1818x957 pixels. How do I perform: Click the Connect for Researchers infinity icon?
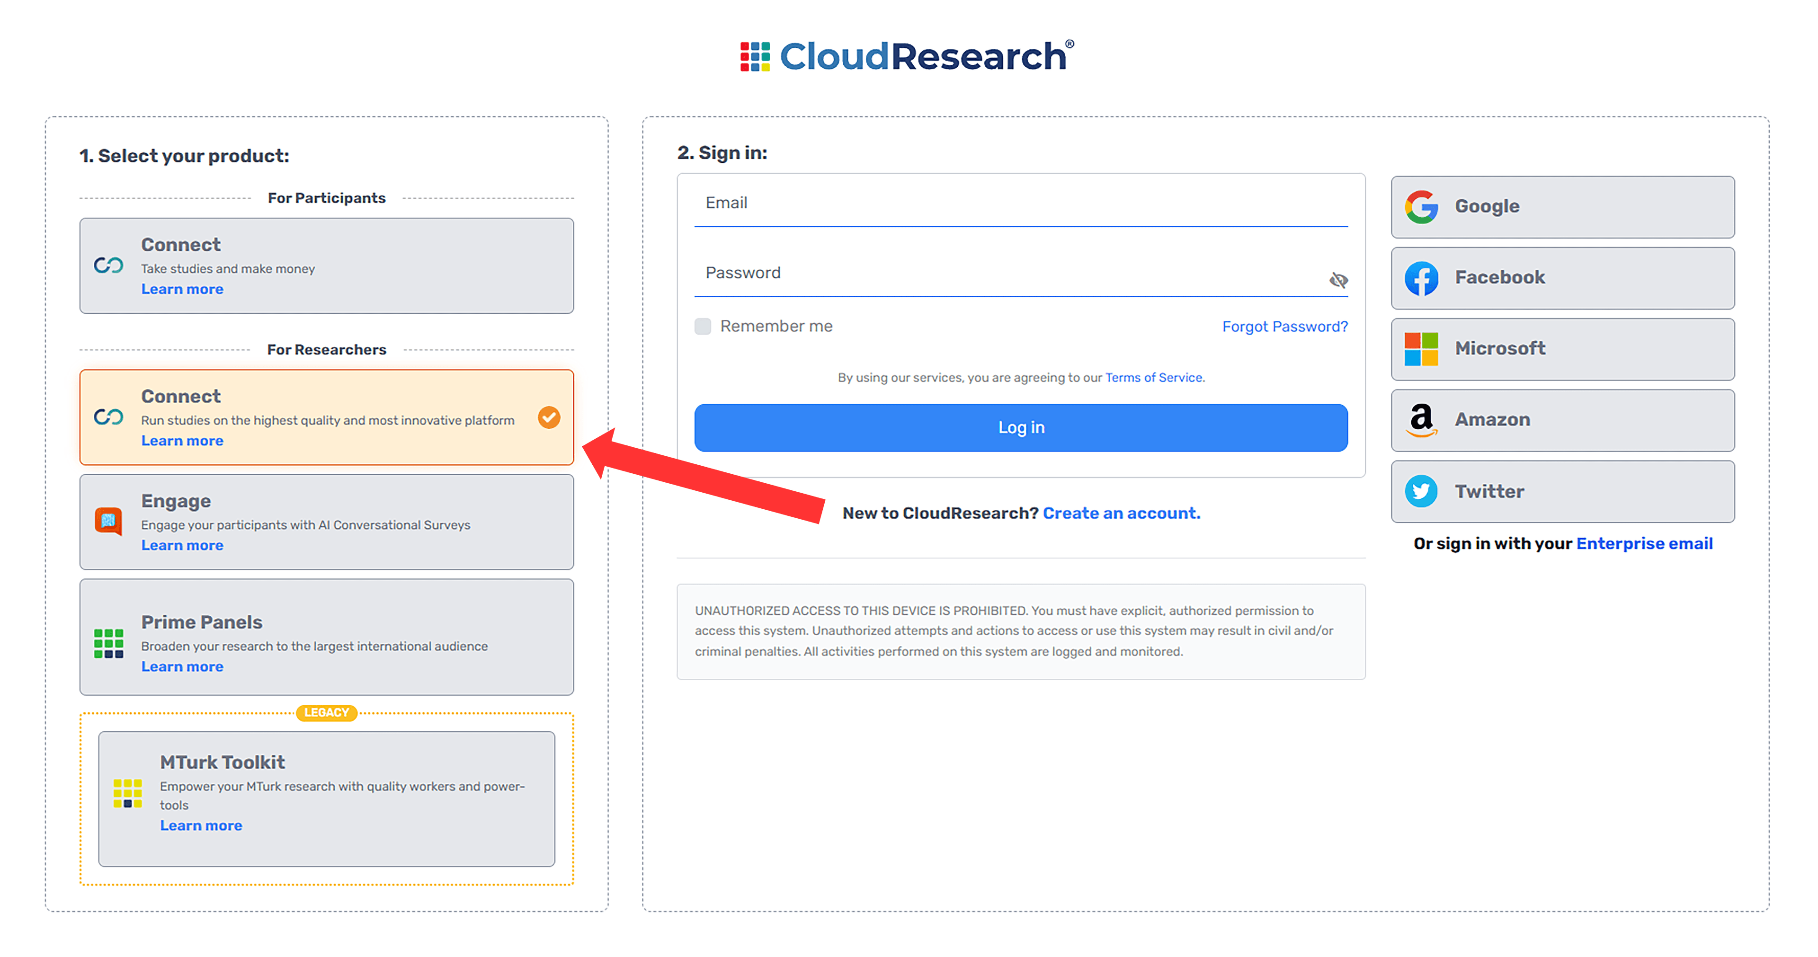[x=109, y=417]
